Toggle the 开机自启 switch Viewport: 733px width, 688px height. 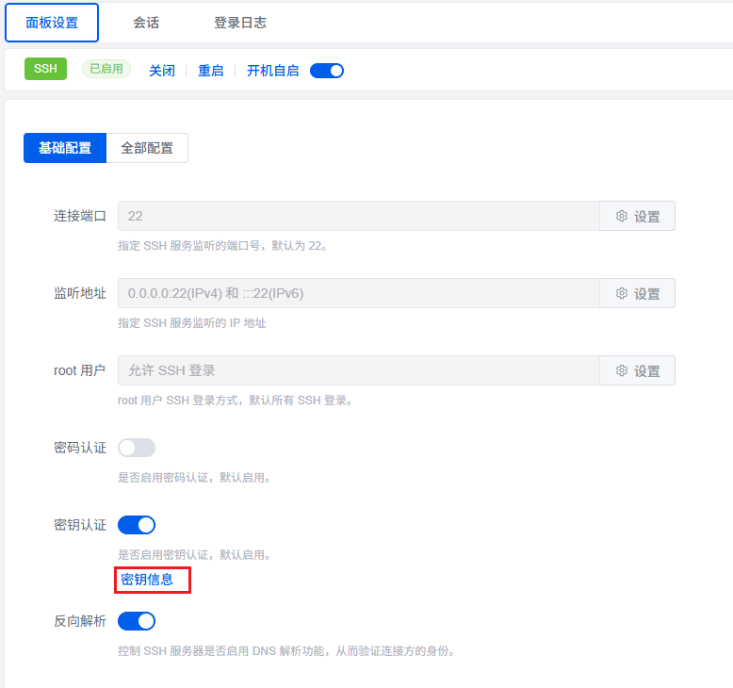(x=327, y=71)
